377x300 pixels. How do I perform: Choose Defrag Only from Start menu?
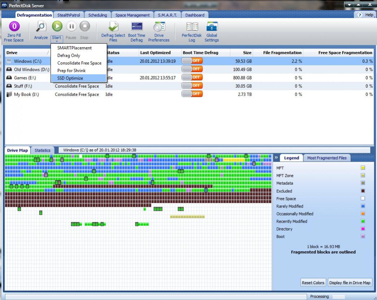[x=79, y=56]
